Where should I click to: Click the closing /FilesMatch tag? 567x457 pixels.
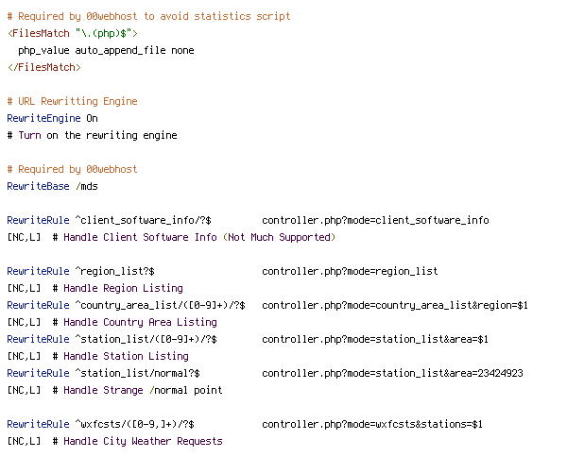[44, 67]
